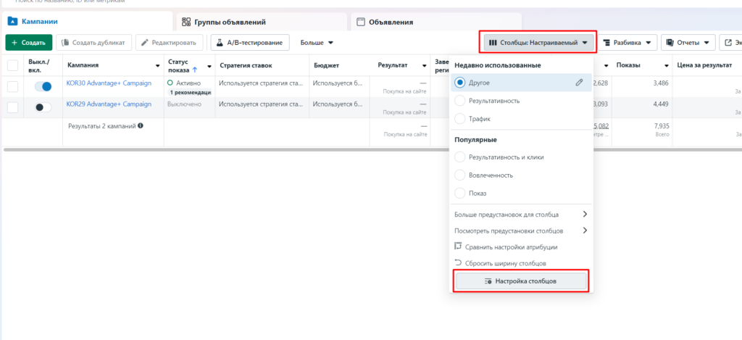Open the Показы column dropdown arrow

(x=667, y=66)
